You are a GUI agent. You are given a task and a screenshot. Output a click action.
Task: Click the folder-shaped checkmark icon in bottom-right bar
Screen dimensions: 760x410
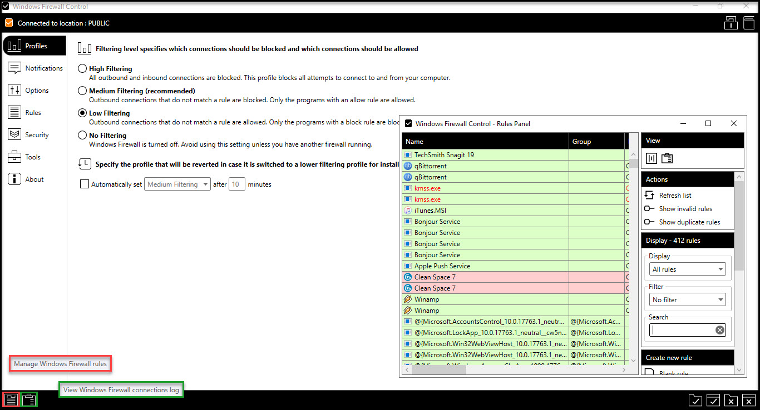[x=695, y=400]
